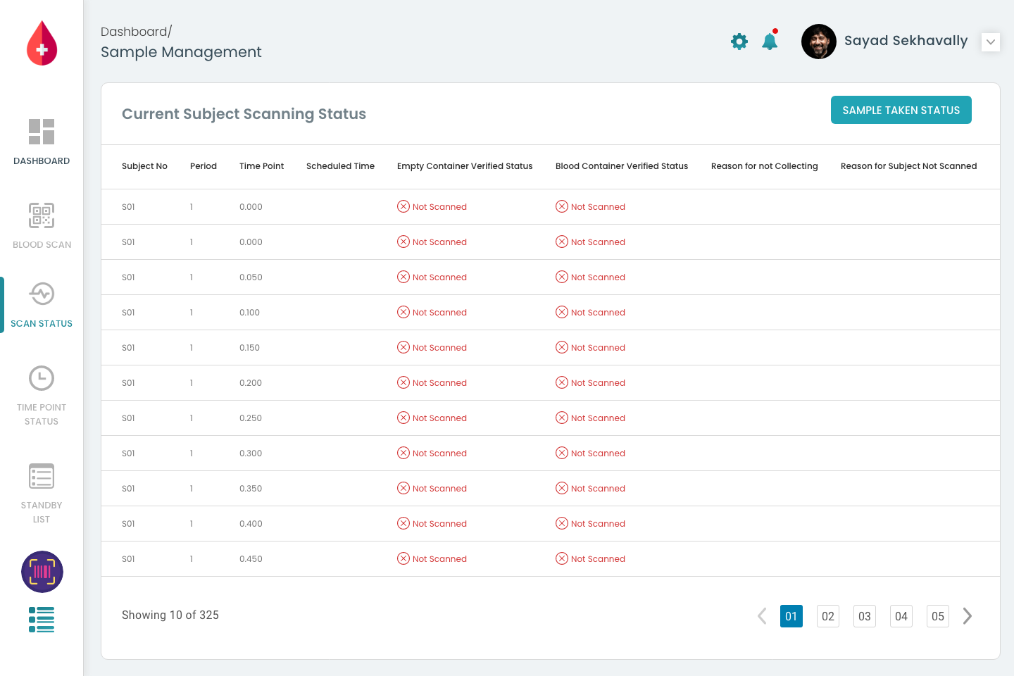
Task: Click the 0.250 time point cell
Action: click(251, 418)
